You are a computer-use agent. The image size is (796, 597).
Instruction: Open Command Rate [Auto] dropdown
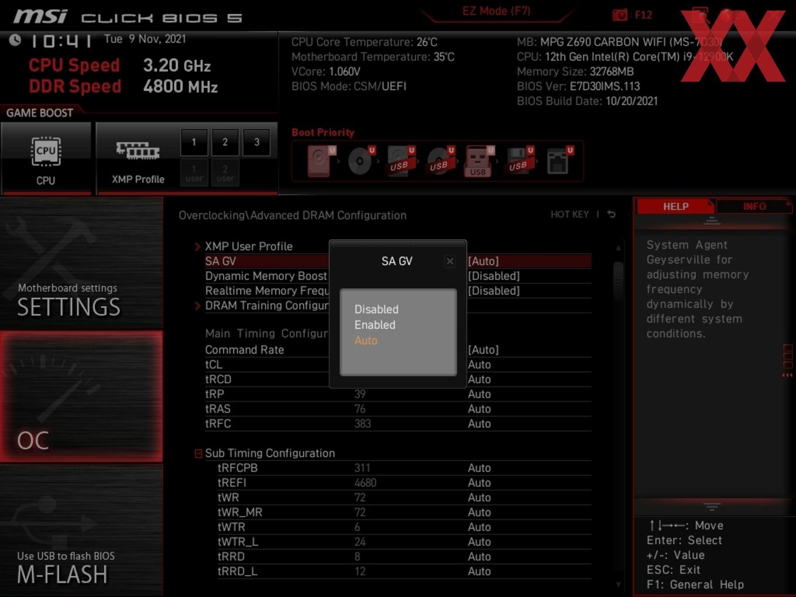(x=483, y=349)
